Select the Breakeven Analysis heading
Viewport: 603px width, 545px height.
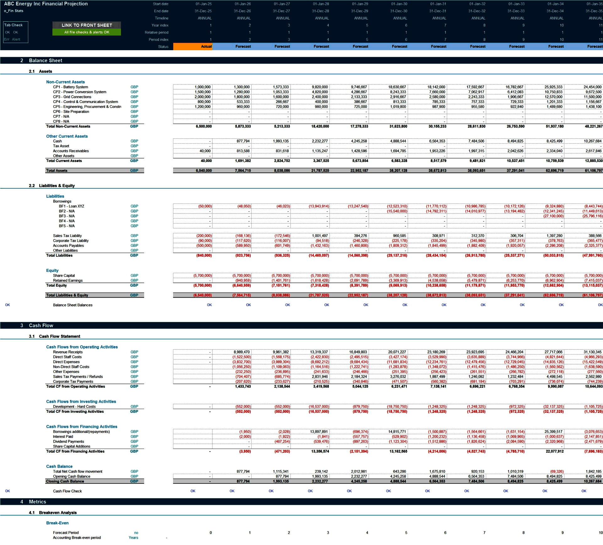tap(58, 512)
